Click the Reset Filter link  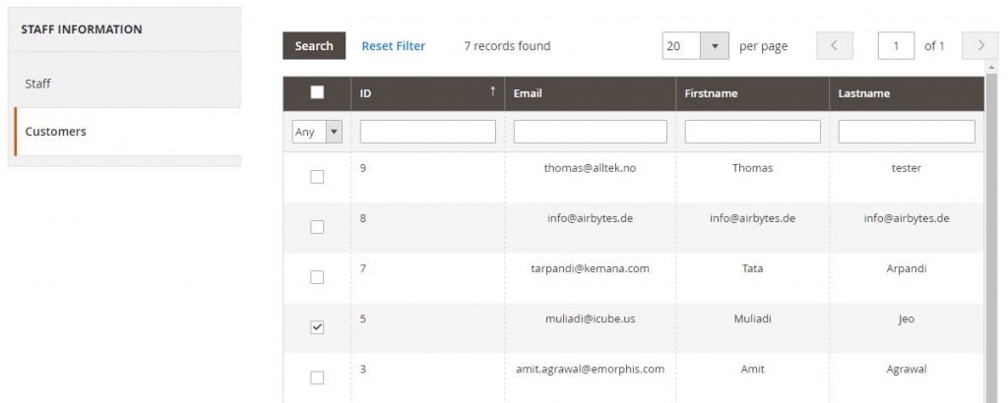[394, 46]
